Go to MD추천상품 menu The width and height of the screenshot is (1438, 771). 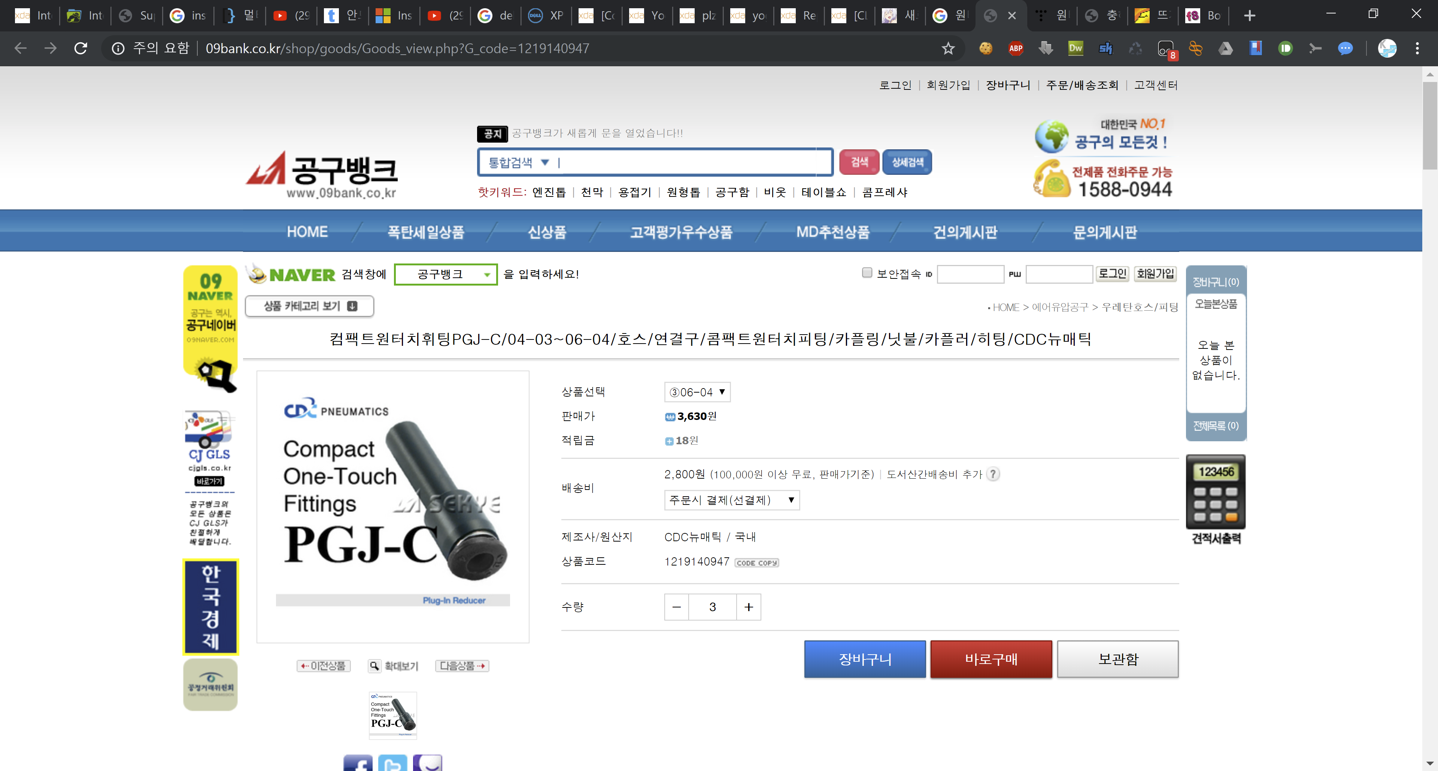click(832, 232)
